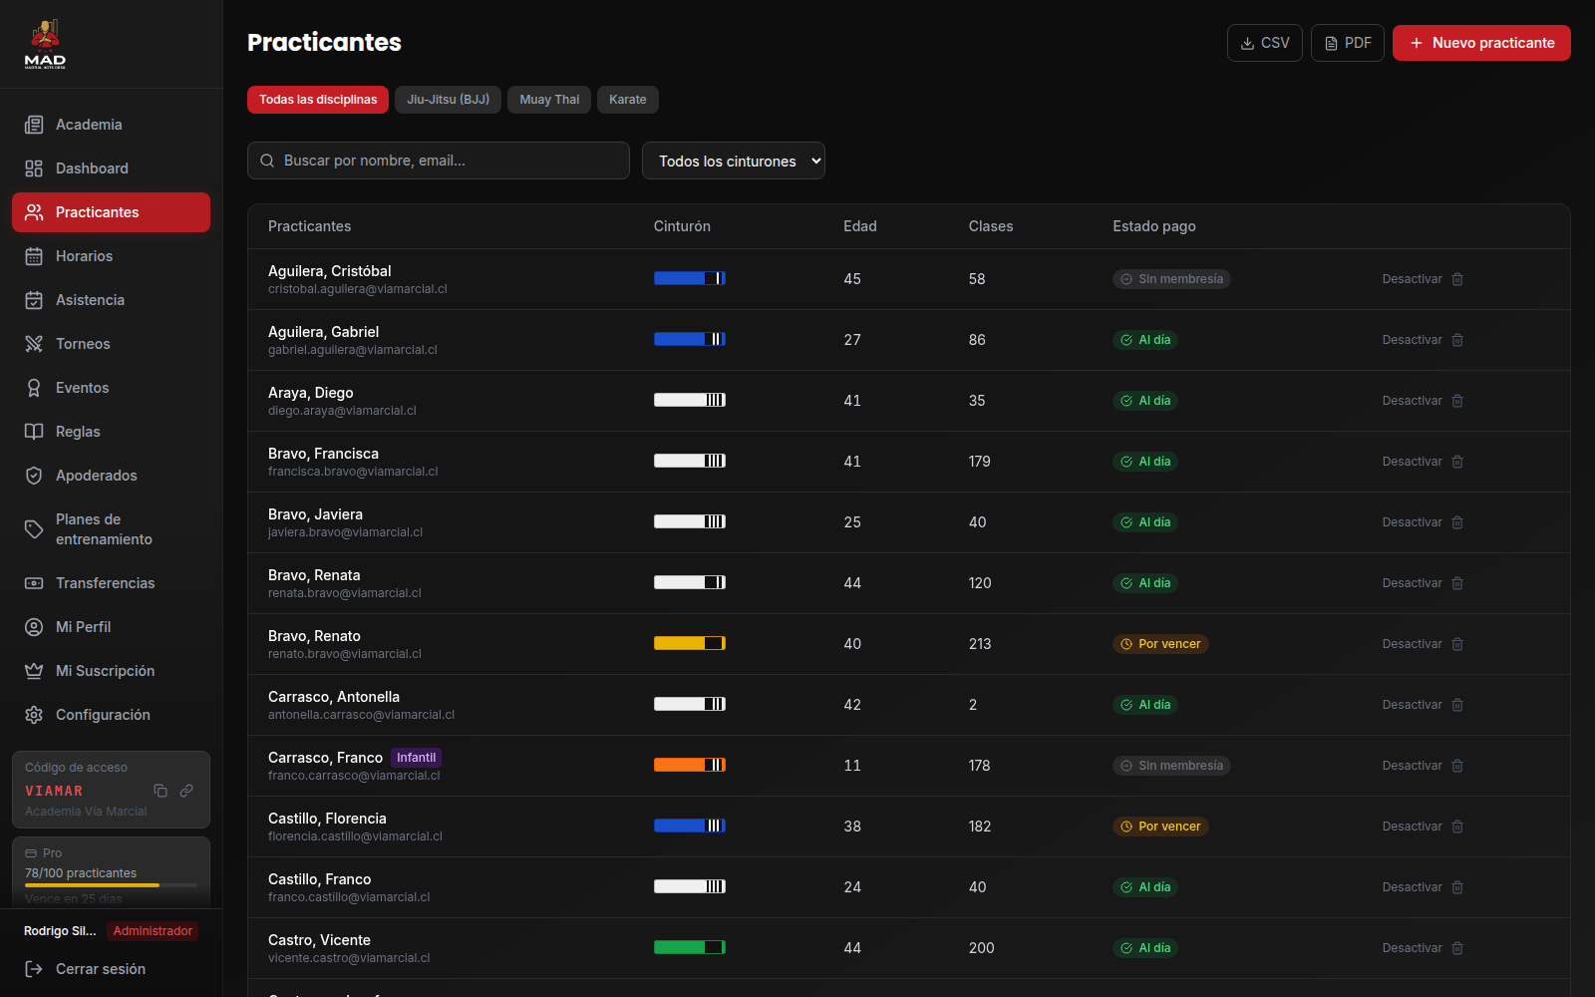Open Planes de entrenamiento
Image resolution: width=1595 pixels, height=997 pixels.
(x=111, y=529)
